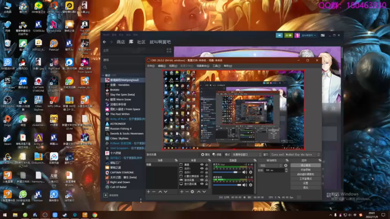Add a source with plus icon in 来源 panel
Image resolution: width=390 pixels, height=219 pixels.
pos(182,192)
